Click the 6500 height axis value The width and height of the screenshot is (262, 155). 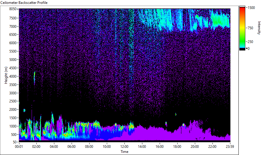pyautogui.click(x=13, y=35)
